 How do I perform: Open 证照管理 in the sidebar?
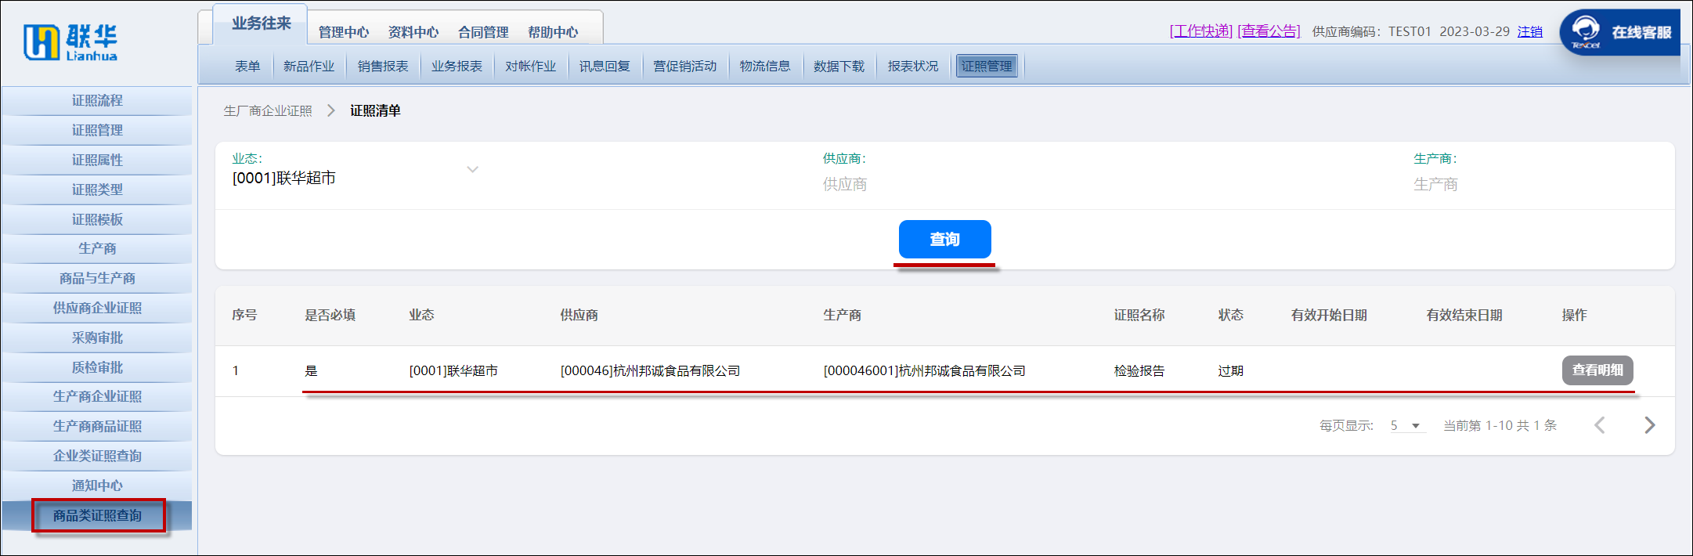(97, 130)
